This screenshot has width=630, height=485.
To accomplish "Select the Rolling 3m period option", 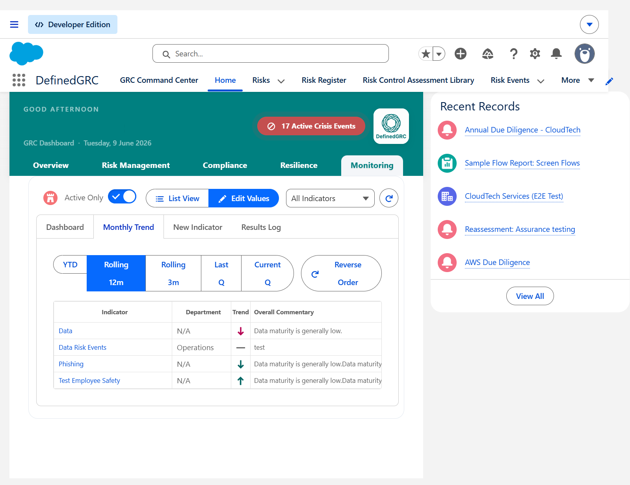I will (x=173, y=273).
